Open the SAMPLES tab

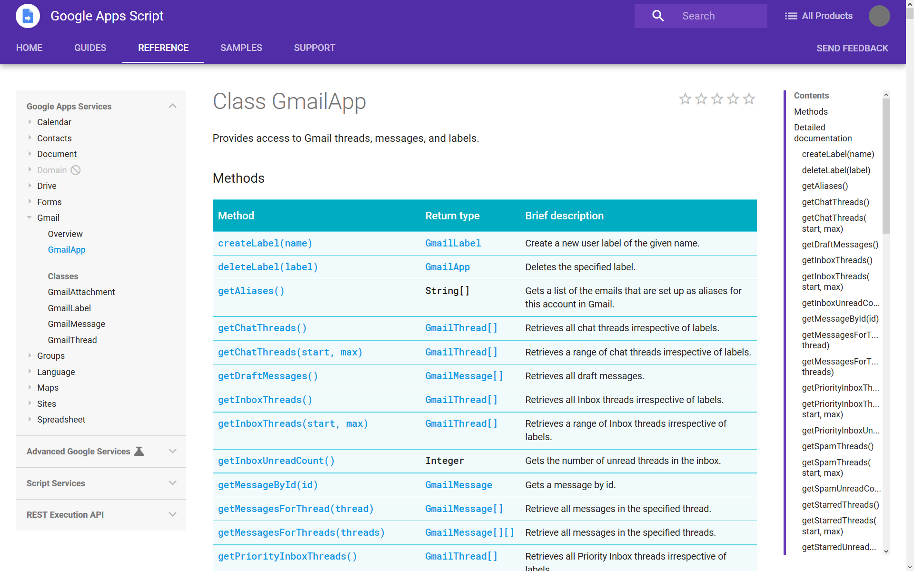(241, 48)
